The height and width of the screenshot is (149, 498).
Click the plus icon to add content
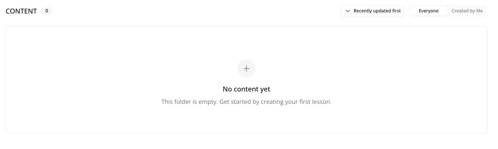point(246,69)
